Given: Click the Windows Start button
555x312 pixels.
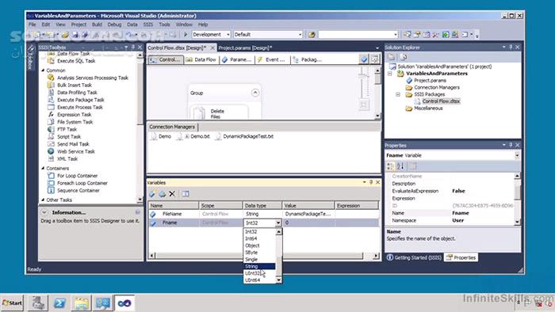Looking at the screenshot, I should click(12, 302).
